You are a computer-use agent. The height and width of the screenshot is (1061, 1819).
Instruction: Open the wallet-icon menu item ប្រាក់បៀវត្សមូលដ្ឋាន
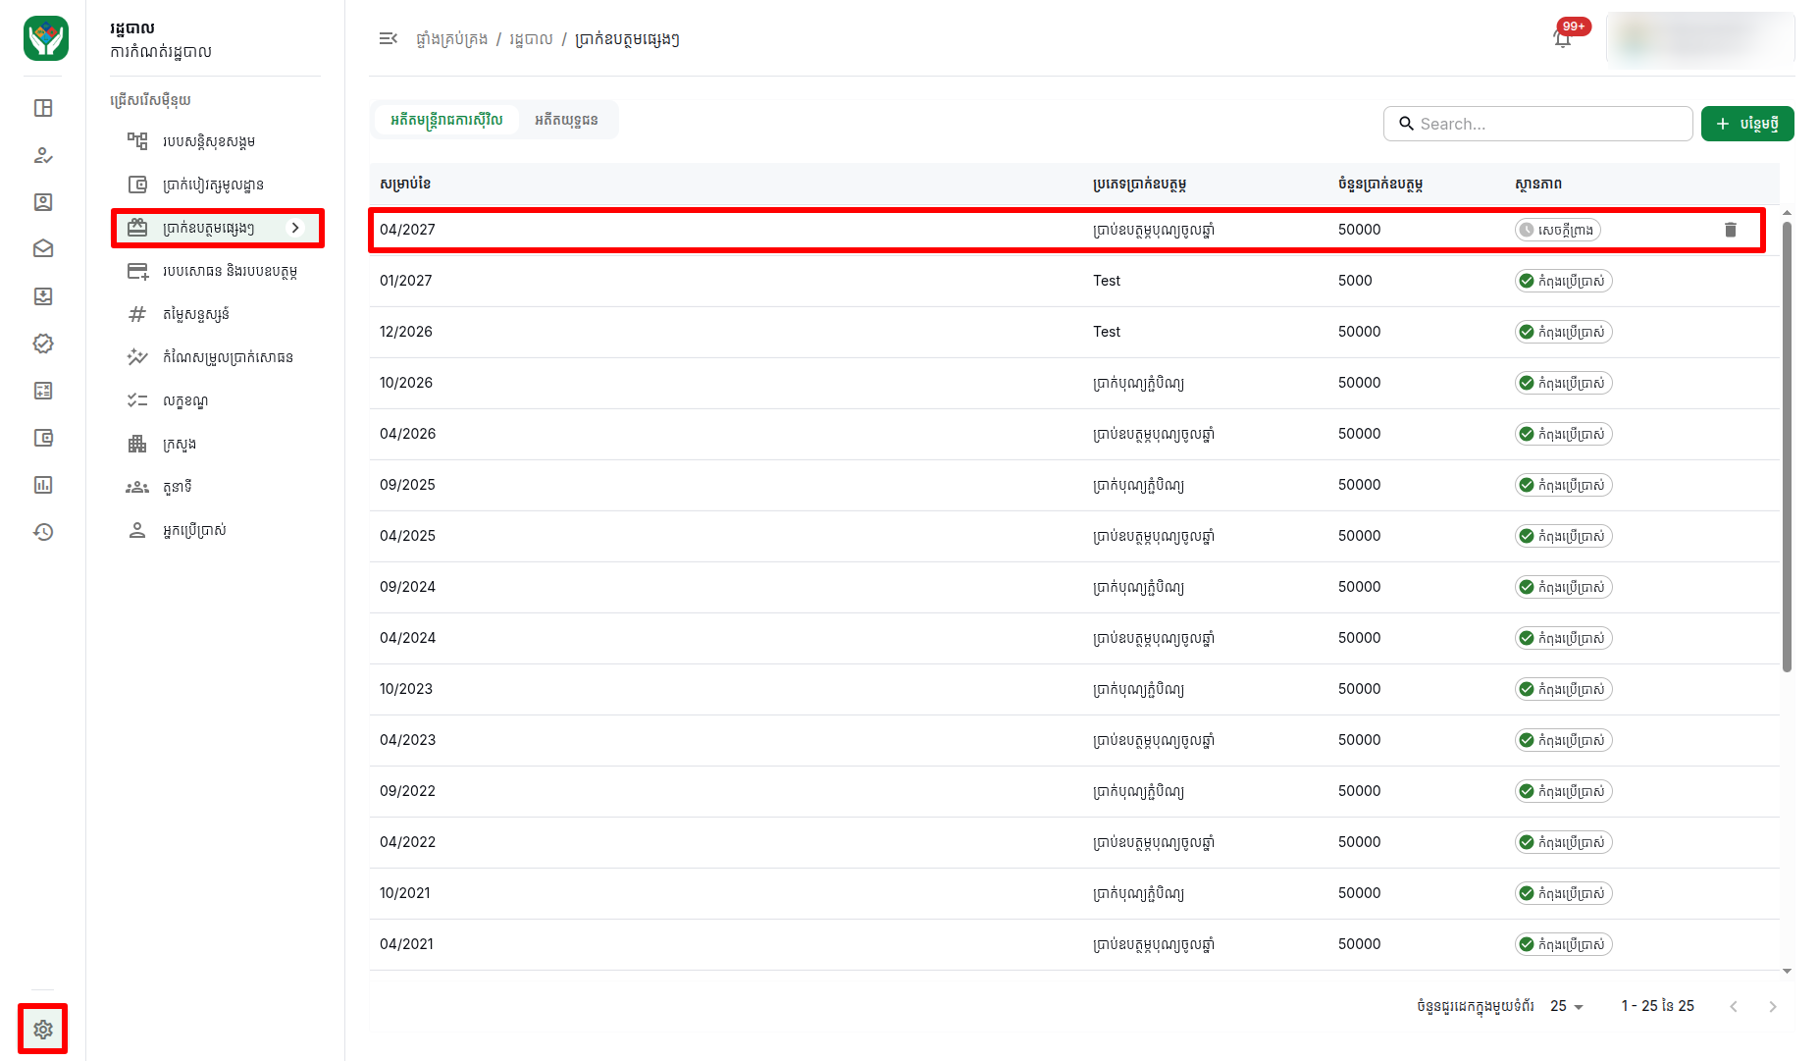[x=216, y=185]
